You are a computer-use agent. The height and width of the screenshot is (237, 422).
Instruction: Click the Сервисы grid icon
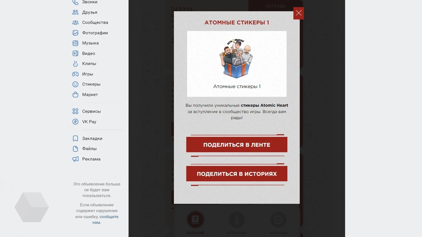(75, 111)
